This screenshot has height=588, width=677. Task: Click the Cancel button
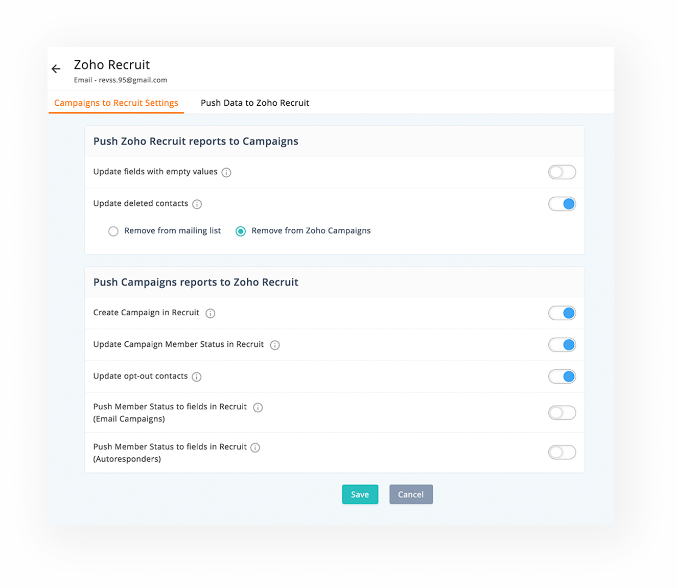411,495
